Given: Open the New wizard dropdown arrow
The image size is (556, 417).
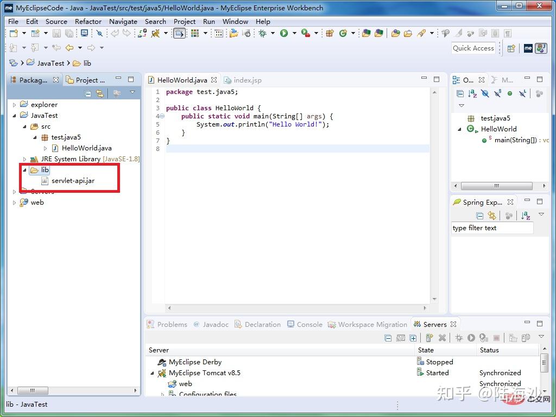Looking at the screenshot, I should coord(24,33).
